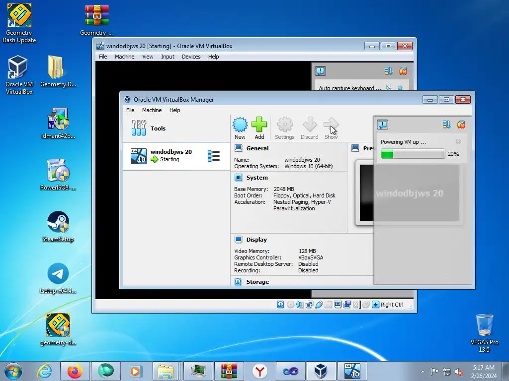Open Oracle VM VirtualBox desktop shortcut

tap(19, 75)
